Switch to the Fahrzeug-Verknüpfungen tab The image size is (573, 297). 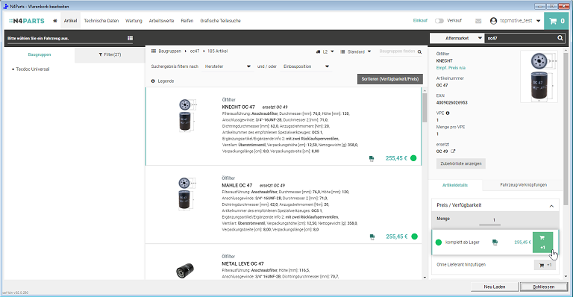(523, 185)
